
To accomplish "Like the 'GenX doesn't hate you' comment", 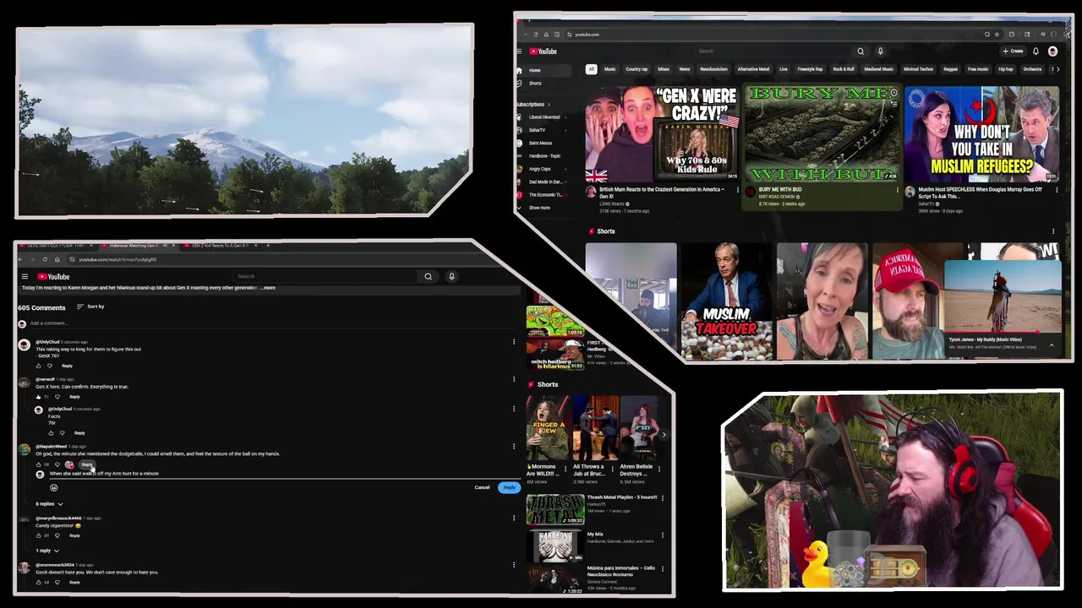I will (x=38, y=582).
